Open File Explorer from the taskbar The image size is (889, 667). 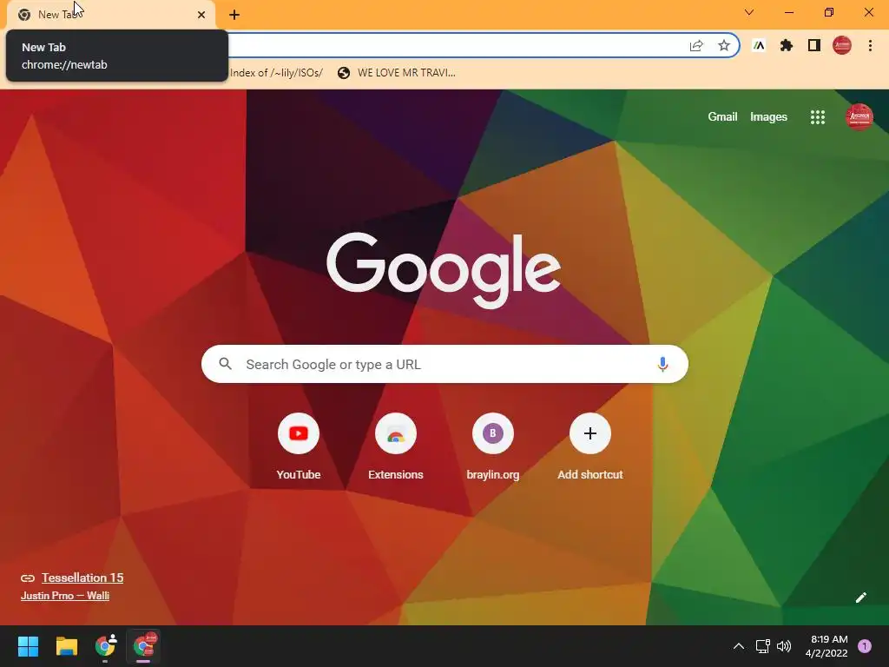pos(66,646)
